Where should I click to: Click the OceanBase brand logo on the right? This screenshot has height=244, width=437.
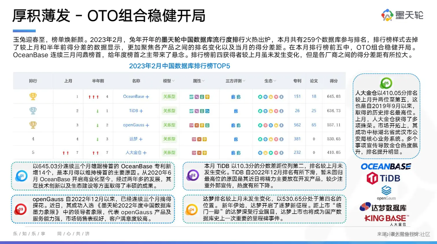pyautogui.click(x=386, y=167)
